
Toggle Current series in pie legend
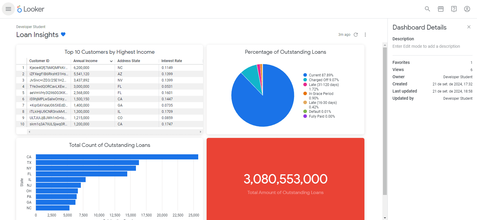[x=321, y=75]
